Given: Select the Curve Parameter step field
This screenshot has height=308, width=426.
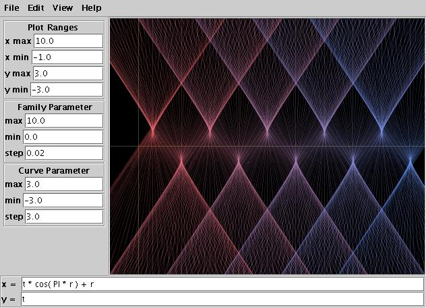Looking at the screenshot, I should tap(63, 217).
